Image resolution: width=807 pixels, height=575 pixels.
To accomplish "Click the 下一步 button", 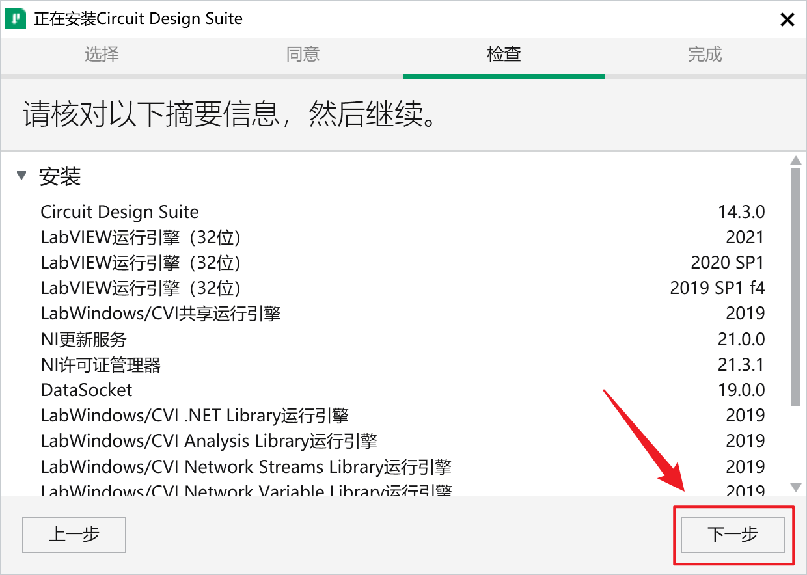I will (733, 535).
